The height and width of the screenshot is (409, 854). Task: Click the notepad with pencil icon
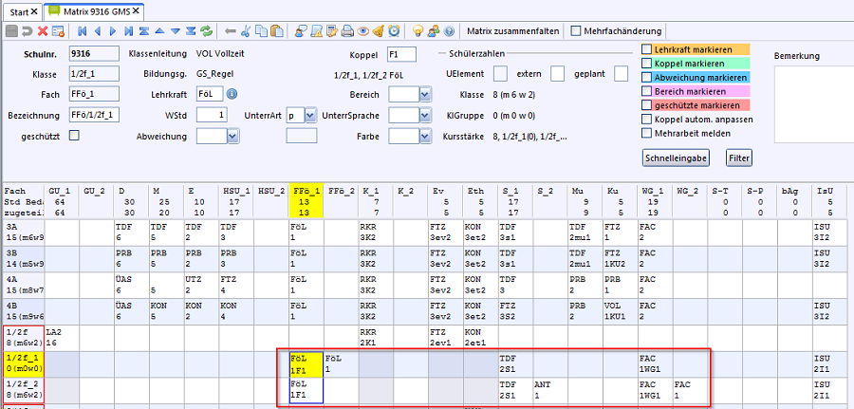[x=331, y=31]
